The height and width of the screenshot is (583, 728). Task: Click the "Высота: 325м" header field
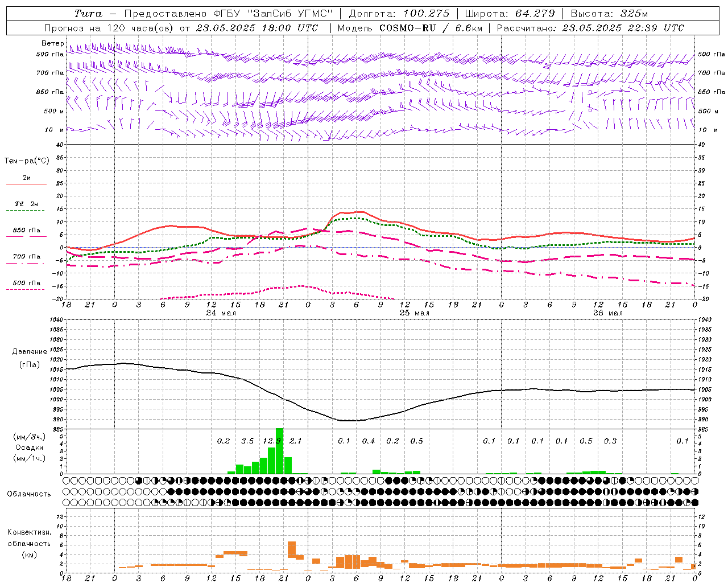pos(609,14)
